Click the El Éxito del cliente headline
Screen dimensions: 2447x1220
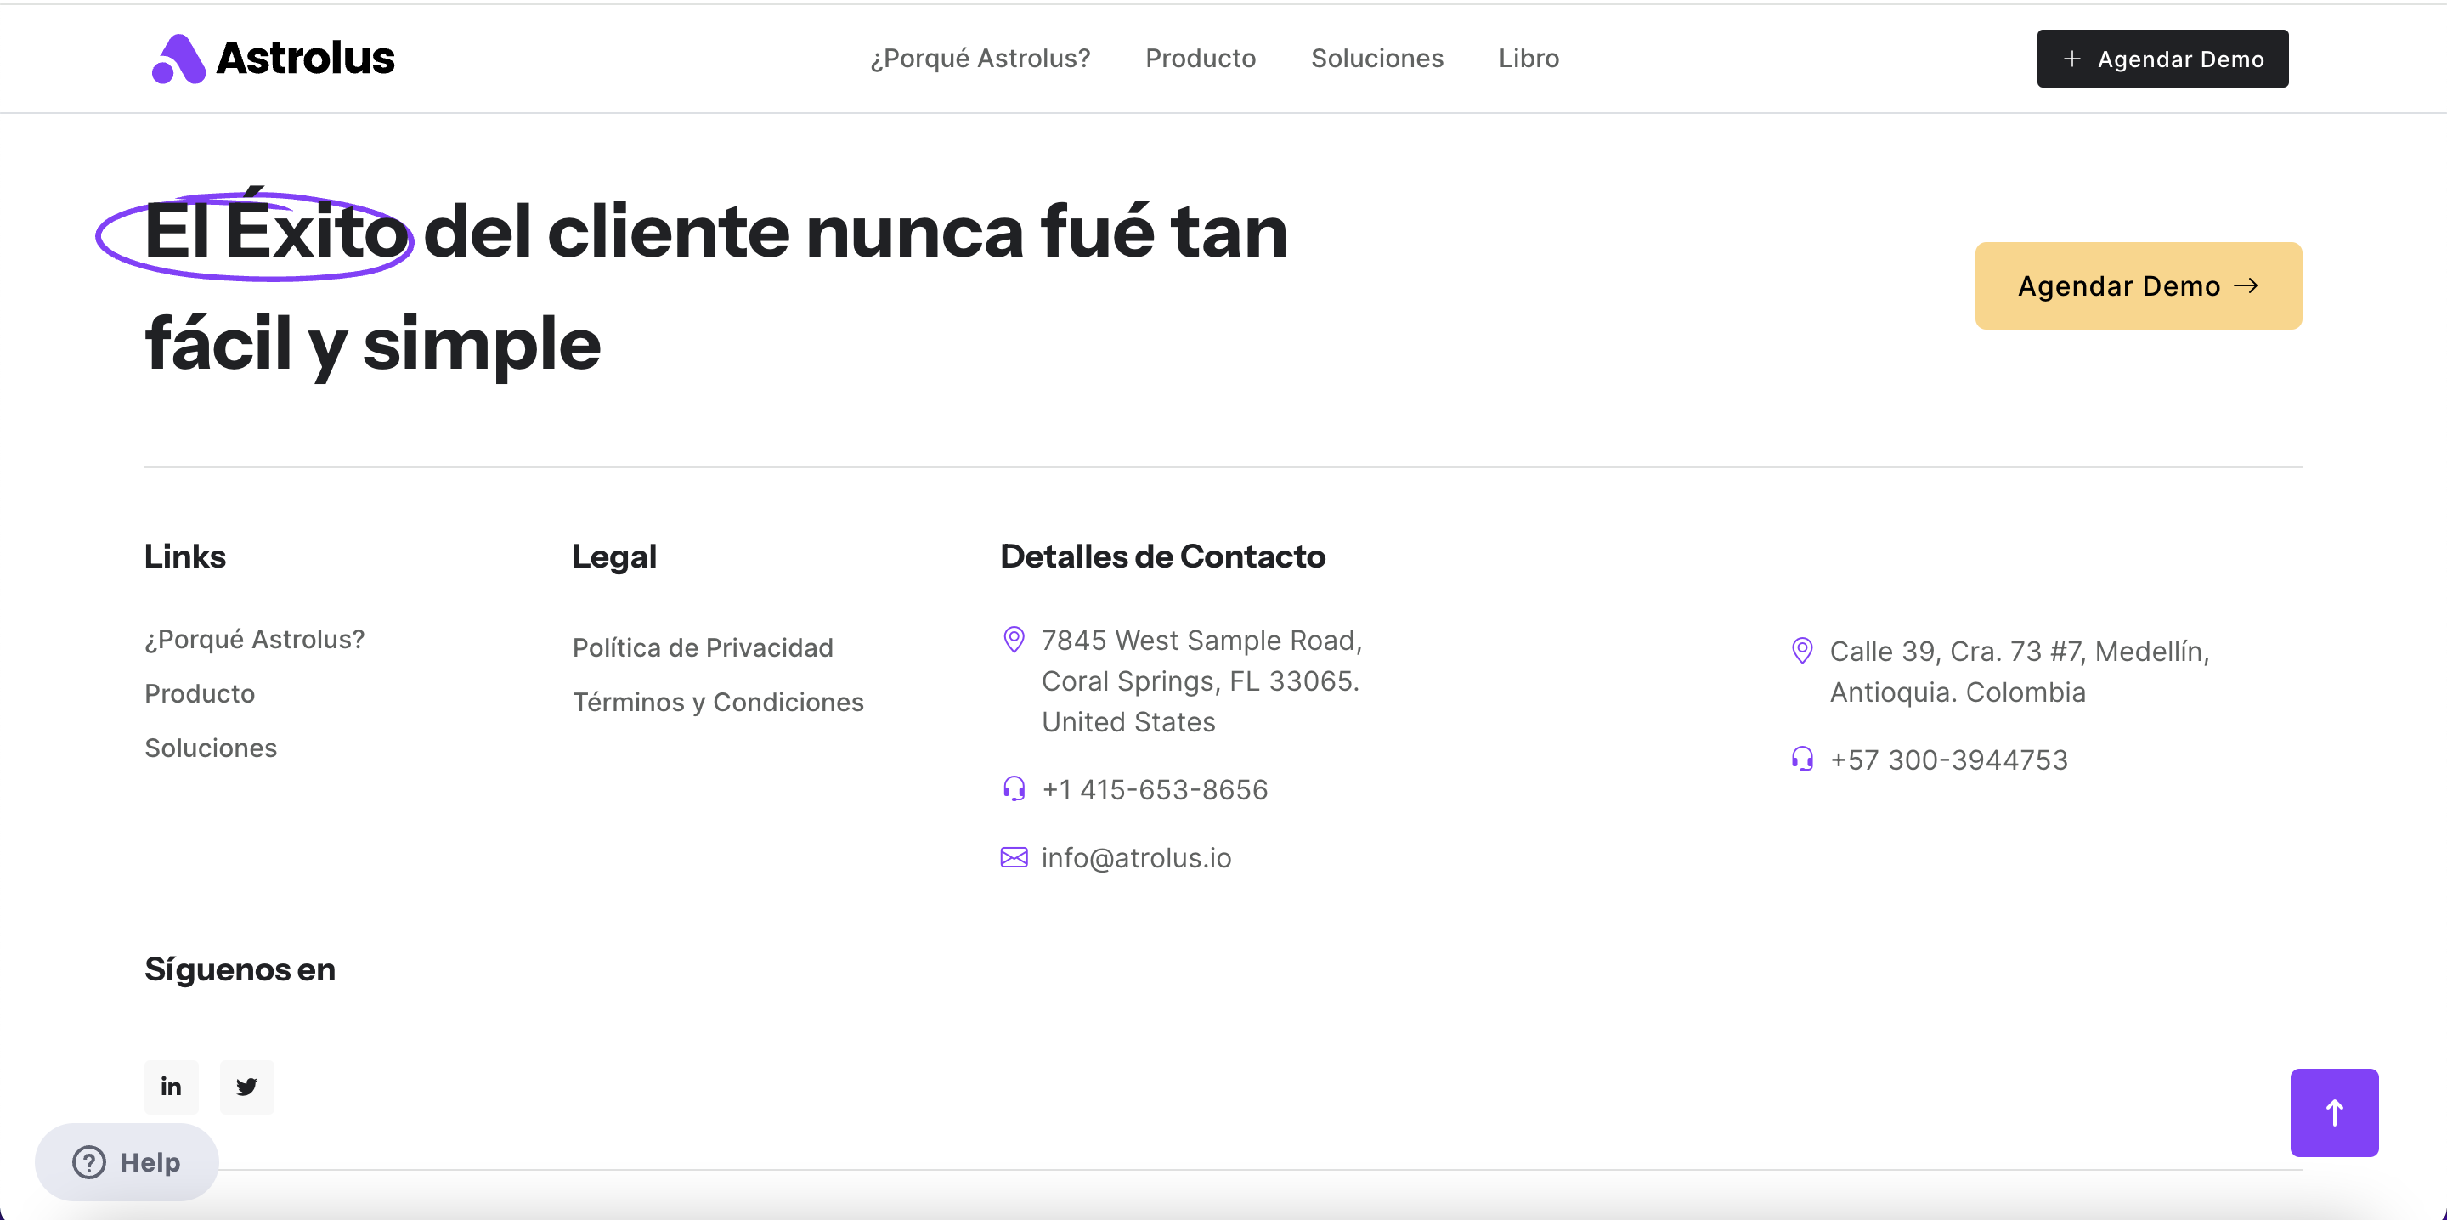715,285
